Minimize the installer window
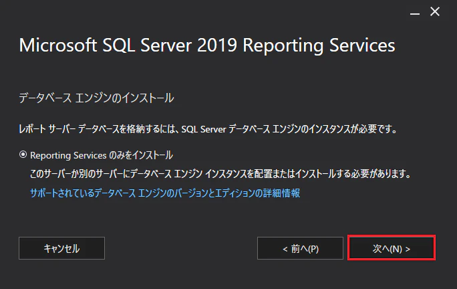457x289 pixels. tap(415, 13)
